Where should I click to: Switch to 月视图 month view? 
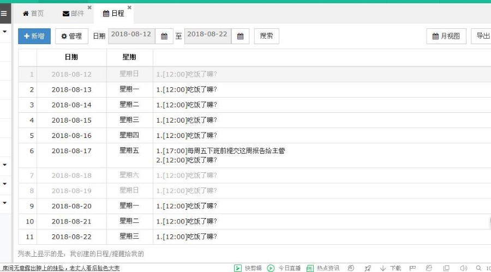(x=446, y=36)
